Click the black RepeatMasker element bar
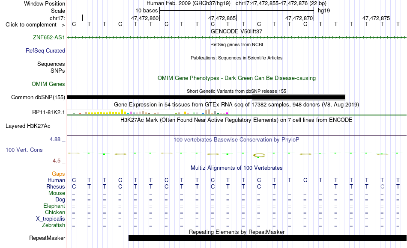407x248 pixels. (267, 238)
